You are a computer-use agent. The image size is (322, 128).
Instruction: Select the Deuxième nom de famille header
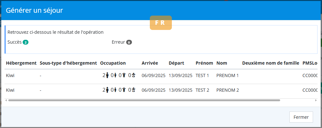tap(271, 63)
